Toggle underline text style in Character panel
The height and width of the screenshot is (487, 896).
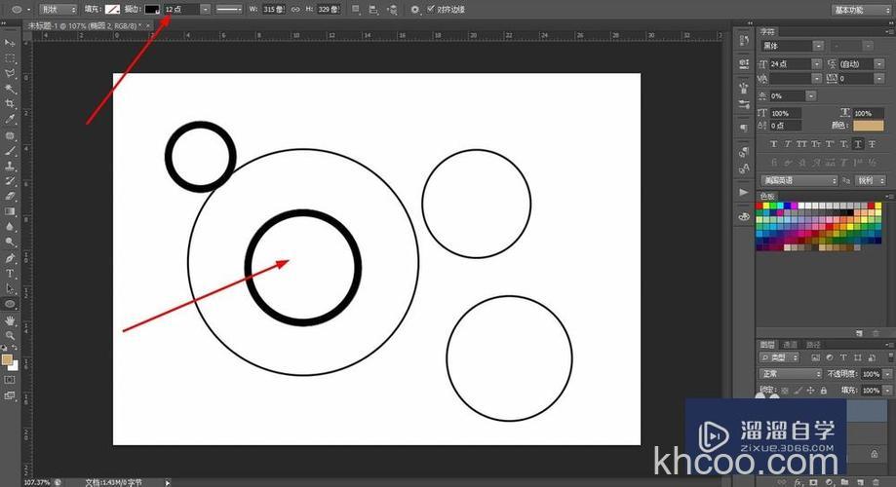point(858,144)
